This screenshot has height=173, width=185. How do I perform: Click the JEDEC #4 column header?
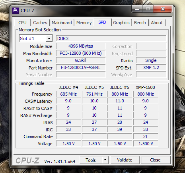(68, 87)
